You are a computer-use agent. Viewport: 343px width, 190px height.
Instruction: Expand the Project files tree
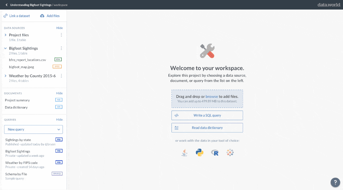pyautogui.click(x=5, y=35)
